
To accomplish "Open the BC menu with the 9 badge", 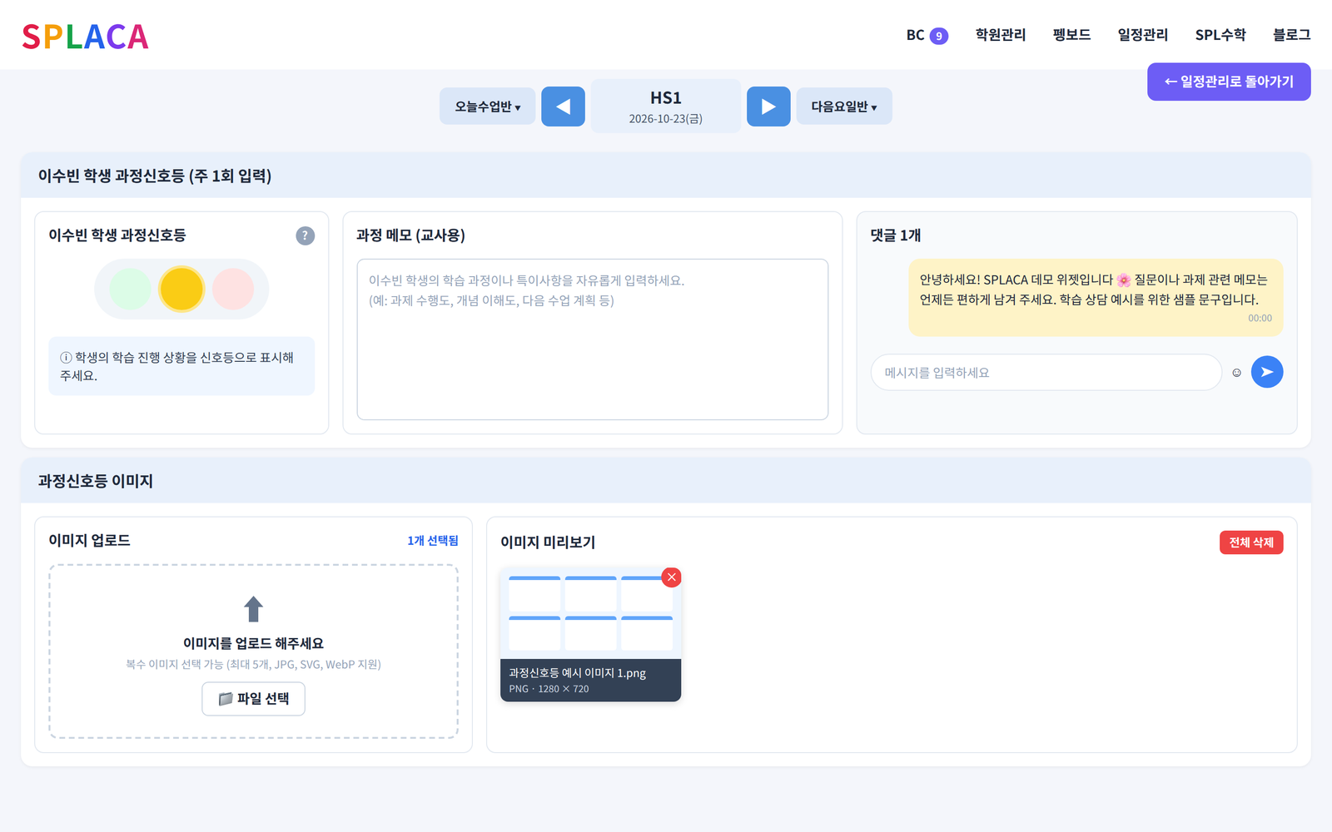I will (x=927, y=35).
